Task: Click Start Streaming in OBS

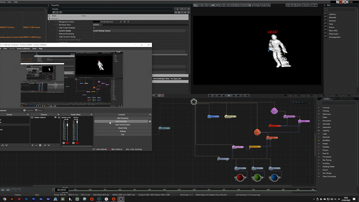Action: [x=123, y=118]
